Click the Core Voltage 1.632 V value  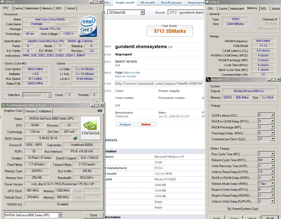pos(68,34)
